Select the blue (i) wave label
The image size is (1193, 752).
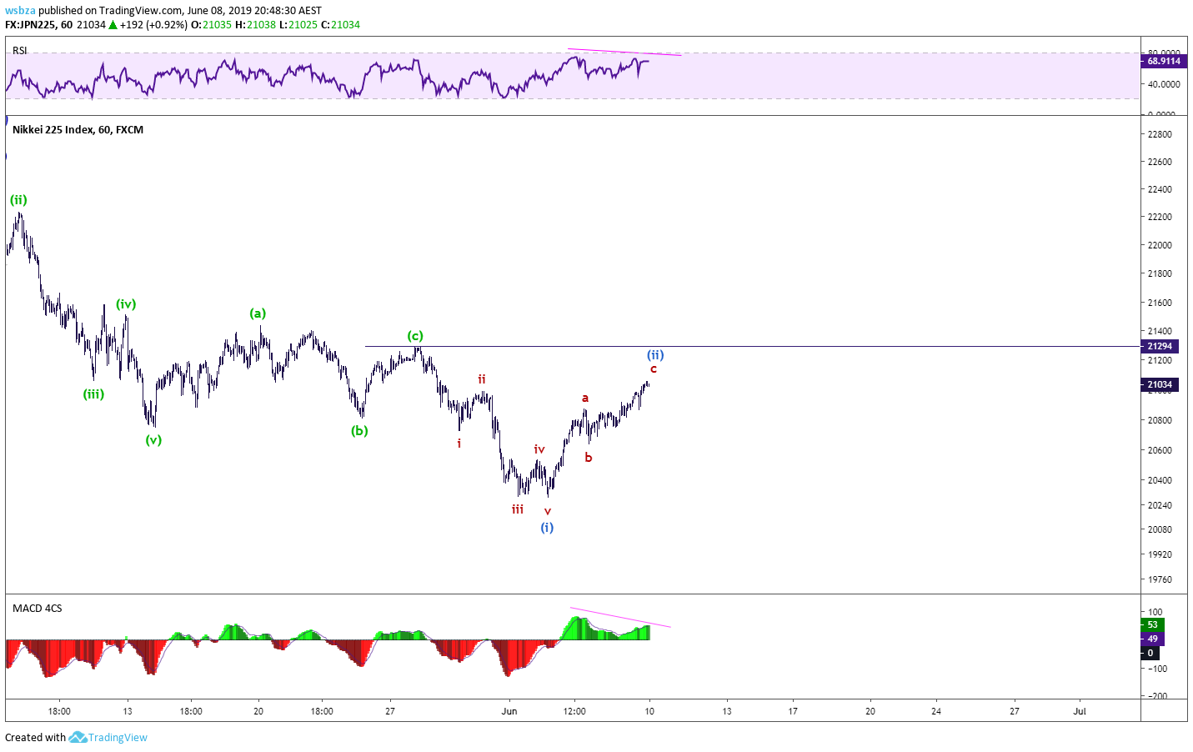click(547, 527)
